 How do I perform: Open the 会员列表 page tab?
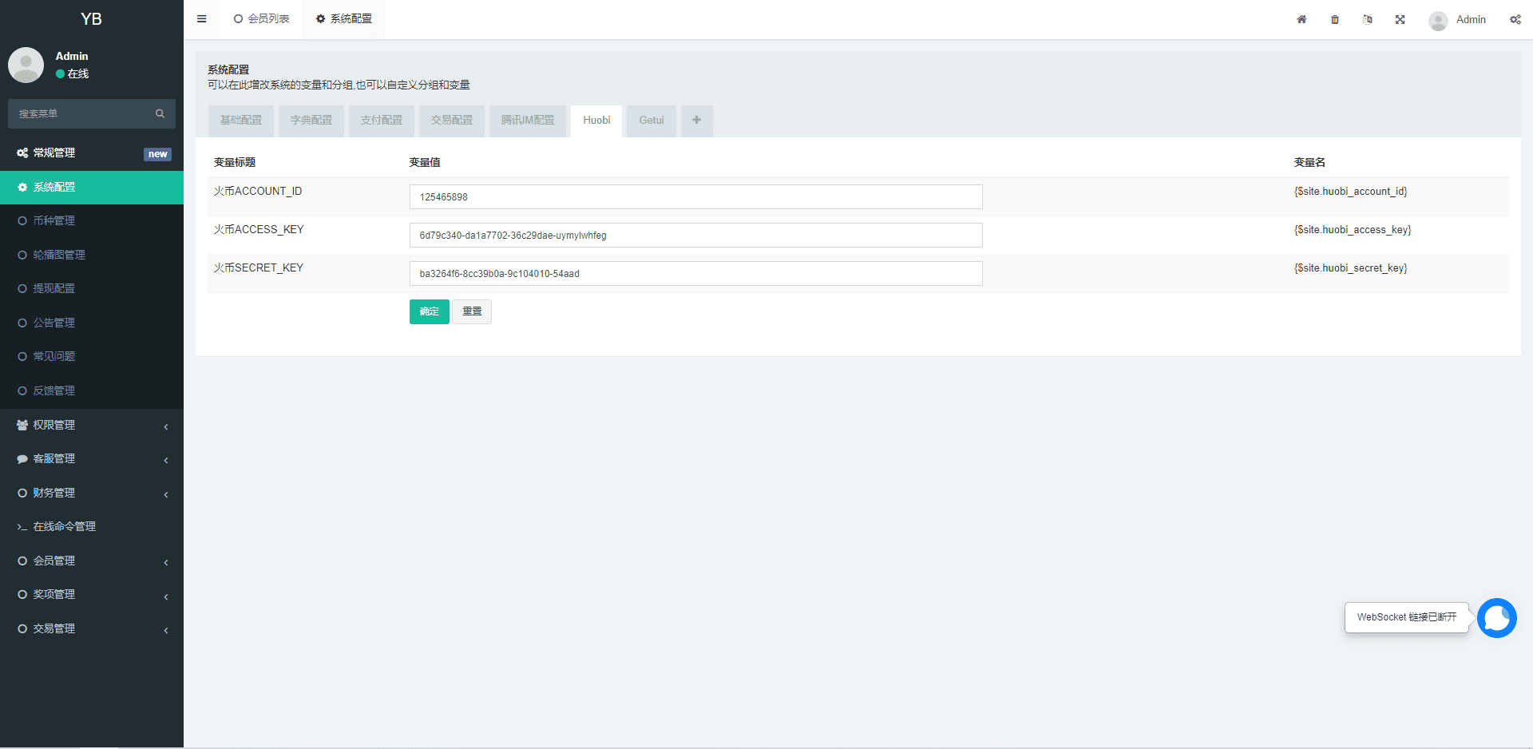[x=262, y=19]
